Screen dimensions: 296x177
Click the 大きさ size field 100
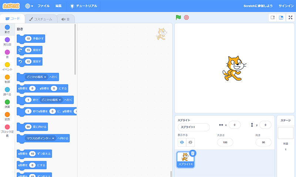[x=225, y=143]
